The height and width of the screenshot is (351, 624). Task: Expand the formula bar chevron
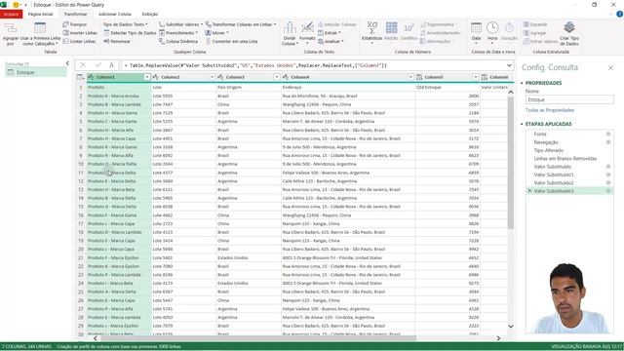[x=509, y=65]
